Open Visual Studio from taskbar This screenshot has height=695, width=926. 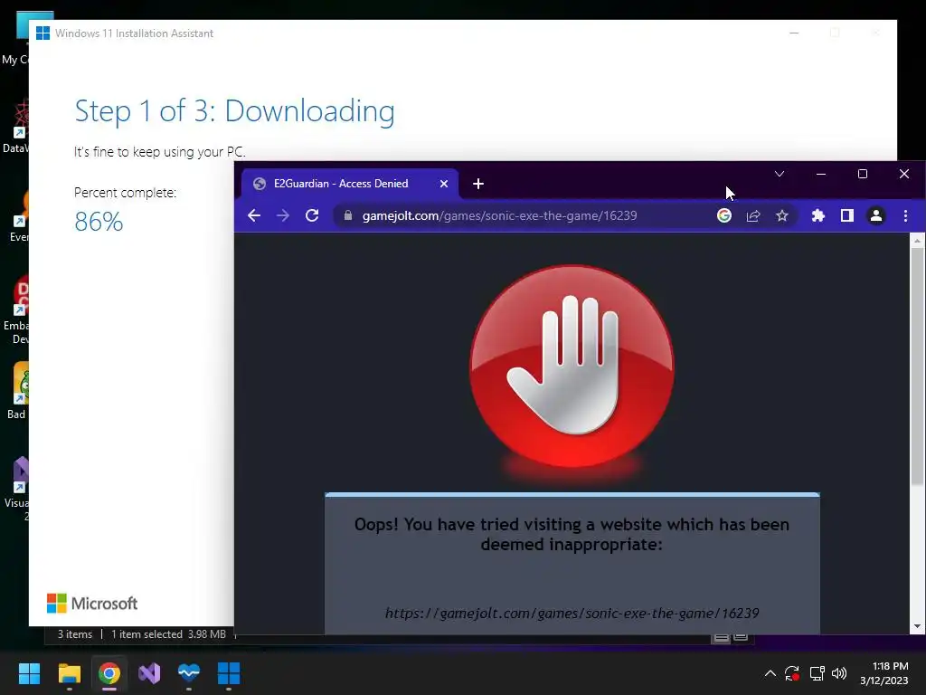pos(149,673)
